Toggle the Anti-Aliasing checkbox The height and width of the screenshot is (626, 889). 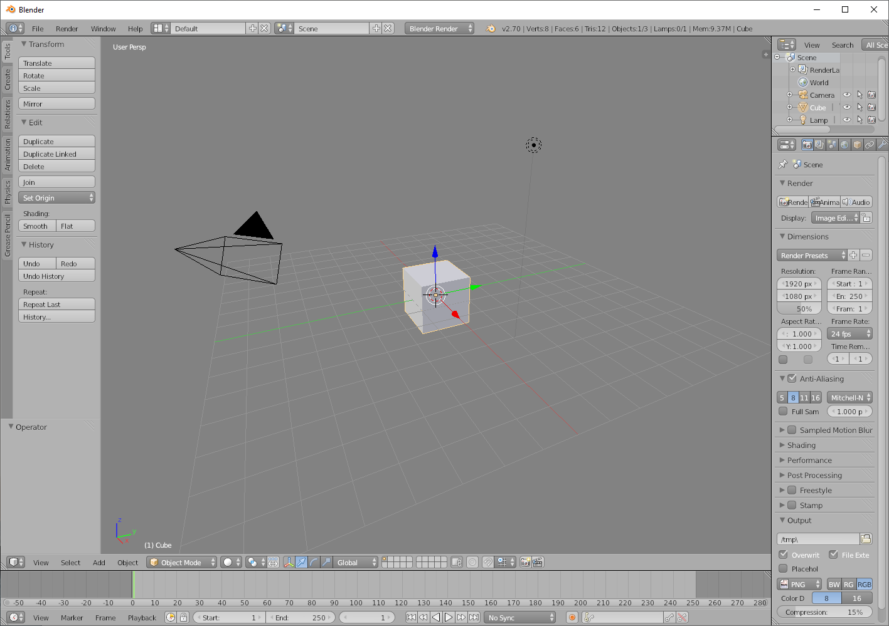[792, 378]
